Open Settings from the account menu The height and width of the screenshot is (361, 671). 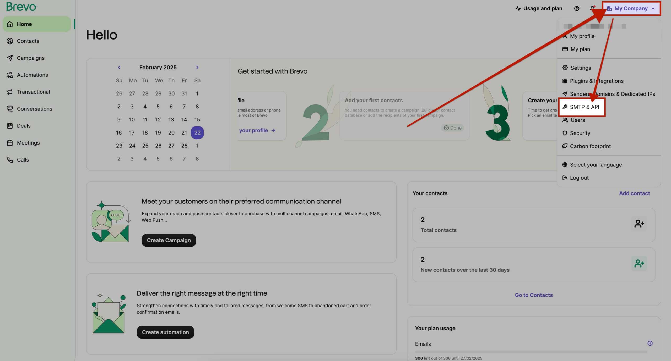(x=581, y=68)
